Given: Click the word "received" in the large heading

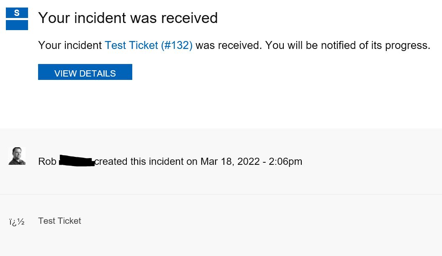Looking at the screenshot, I should [x=189, y=18].
